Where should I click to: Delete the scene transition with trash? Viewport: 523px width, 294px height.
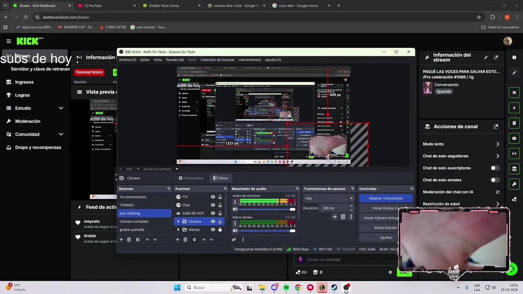(343, 217)
